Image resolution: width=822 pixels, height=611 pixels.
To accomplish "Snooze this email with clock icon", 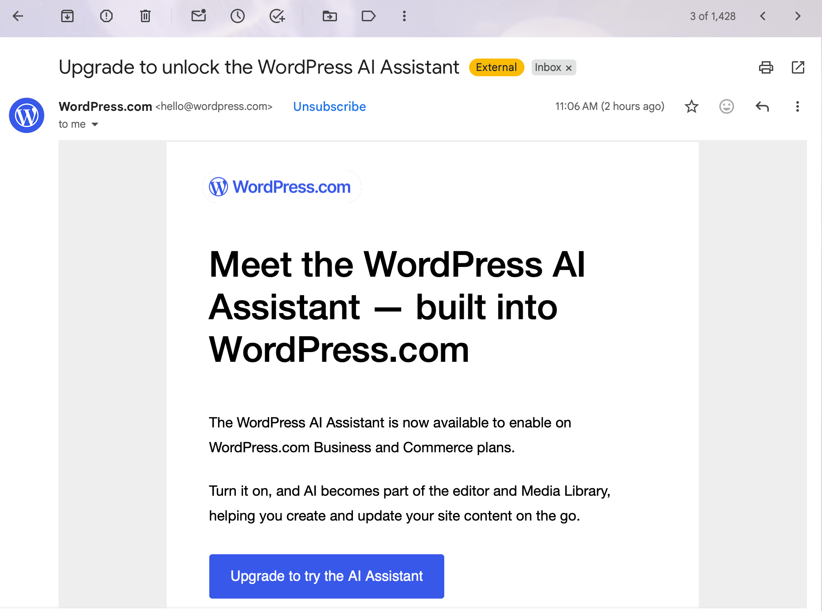I will [238, 16].
